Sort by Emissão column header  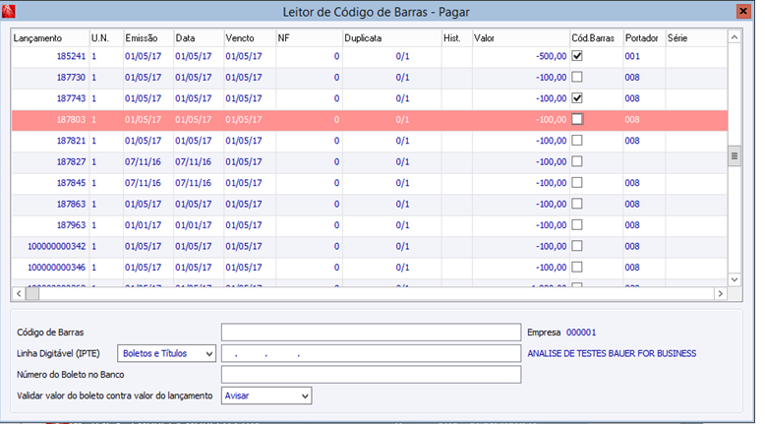tap(148, 38)
